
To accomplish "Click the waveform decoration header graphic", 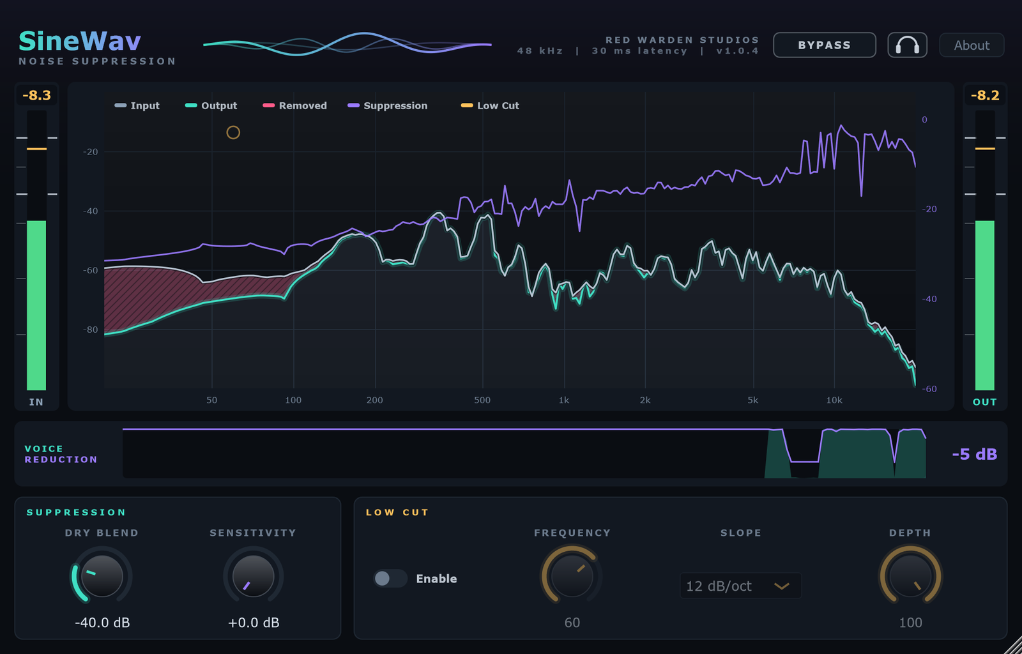I will tap(347, 44).
